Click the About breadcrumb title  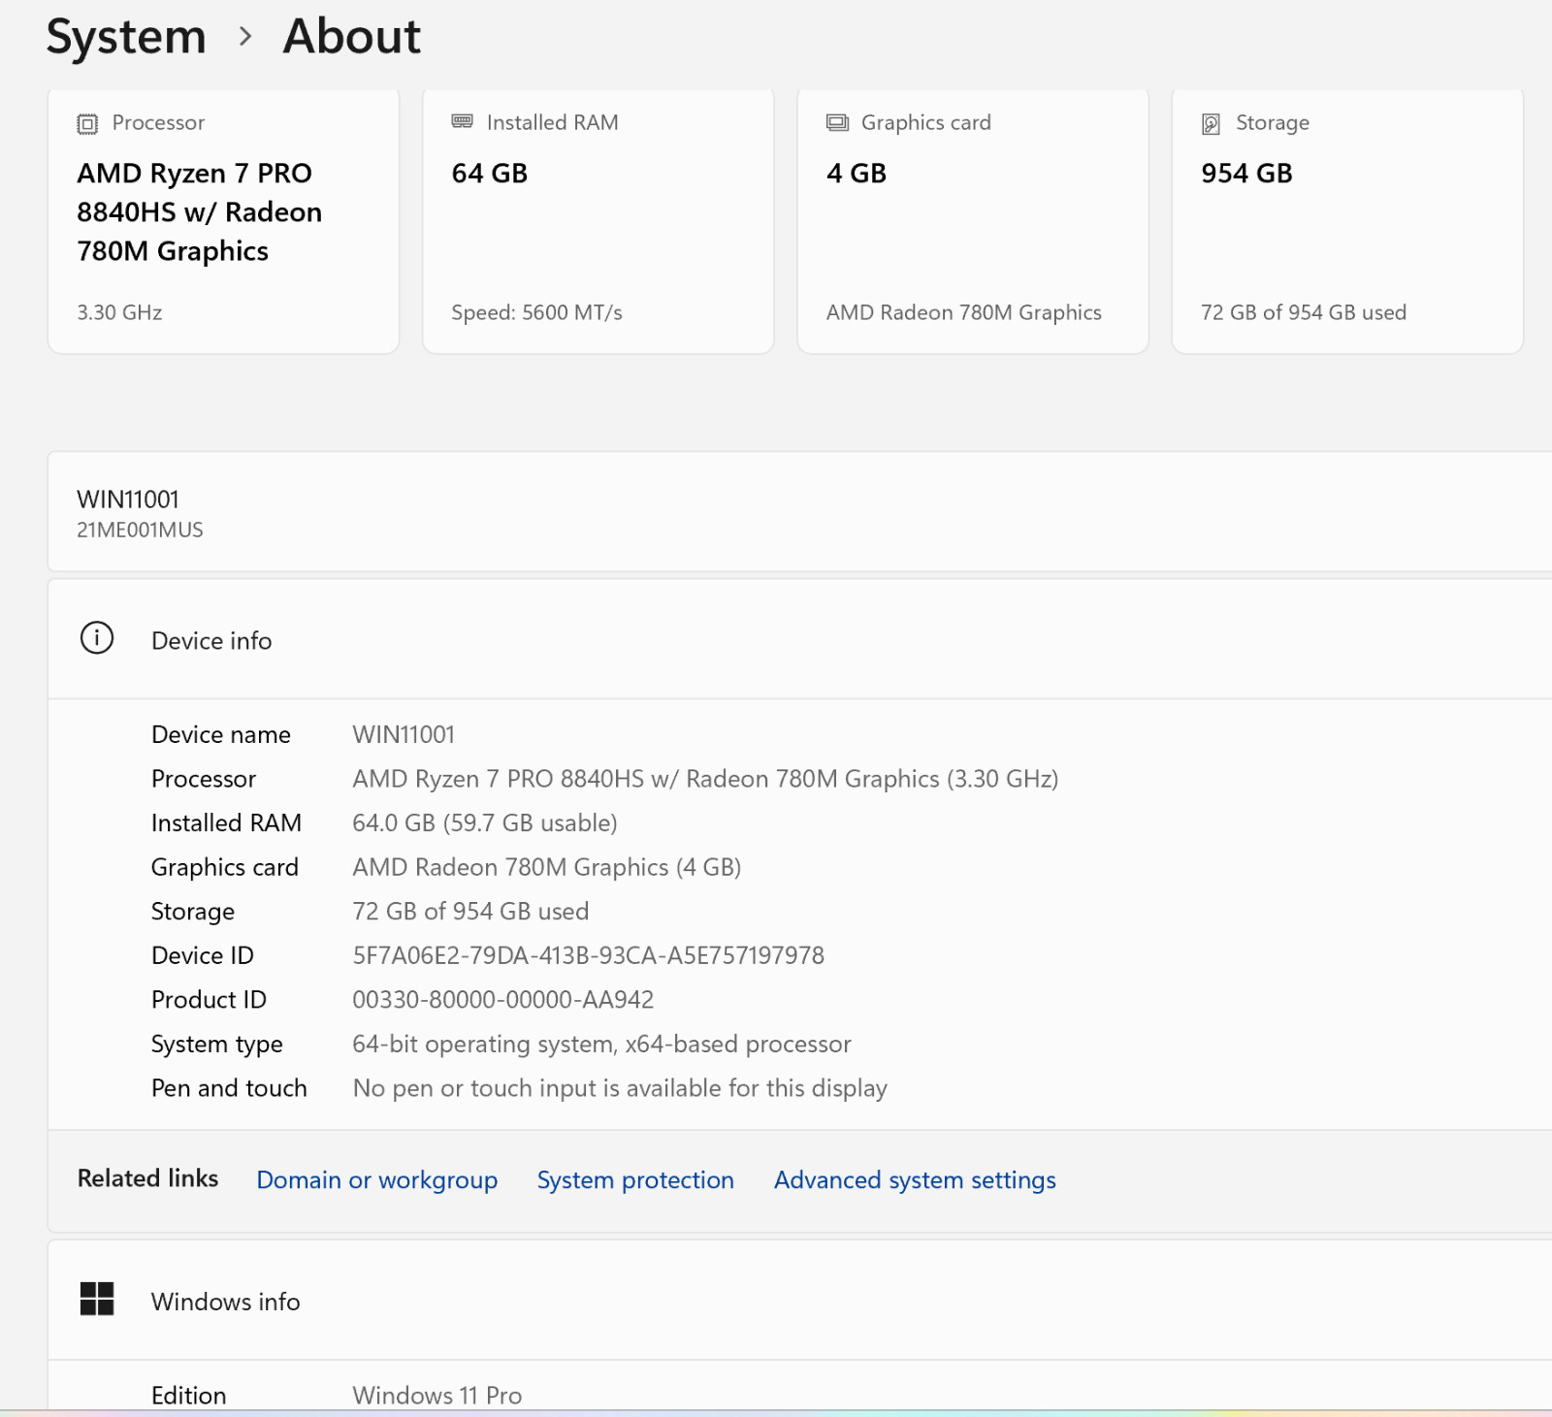click(x=351, y=37)
